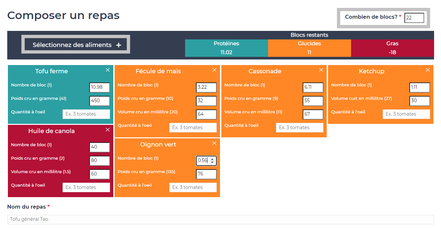Remove the Ketchup card
Viewport: 441px width, 229px height.
click(428, 70)
